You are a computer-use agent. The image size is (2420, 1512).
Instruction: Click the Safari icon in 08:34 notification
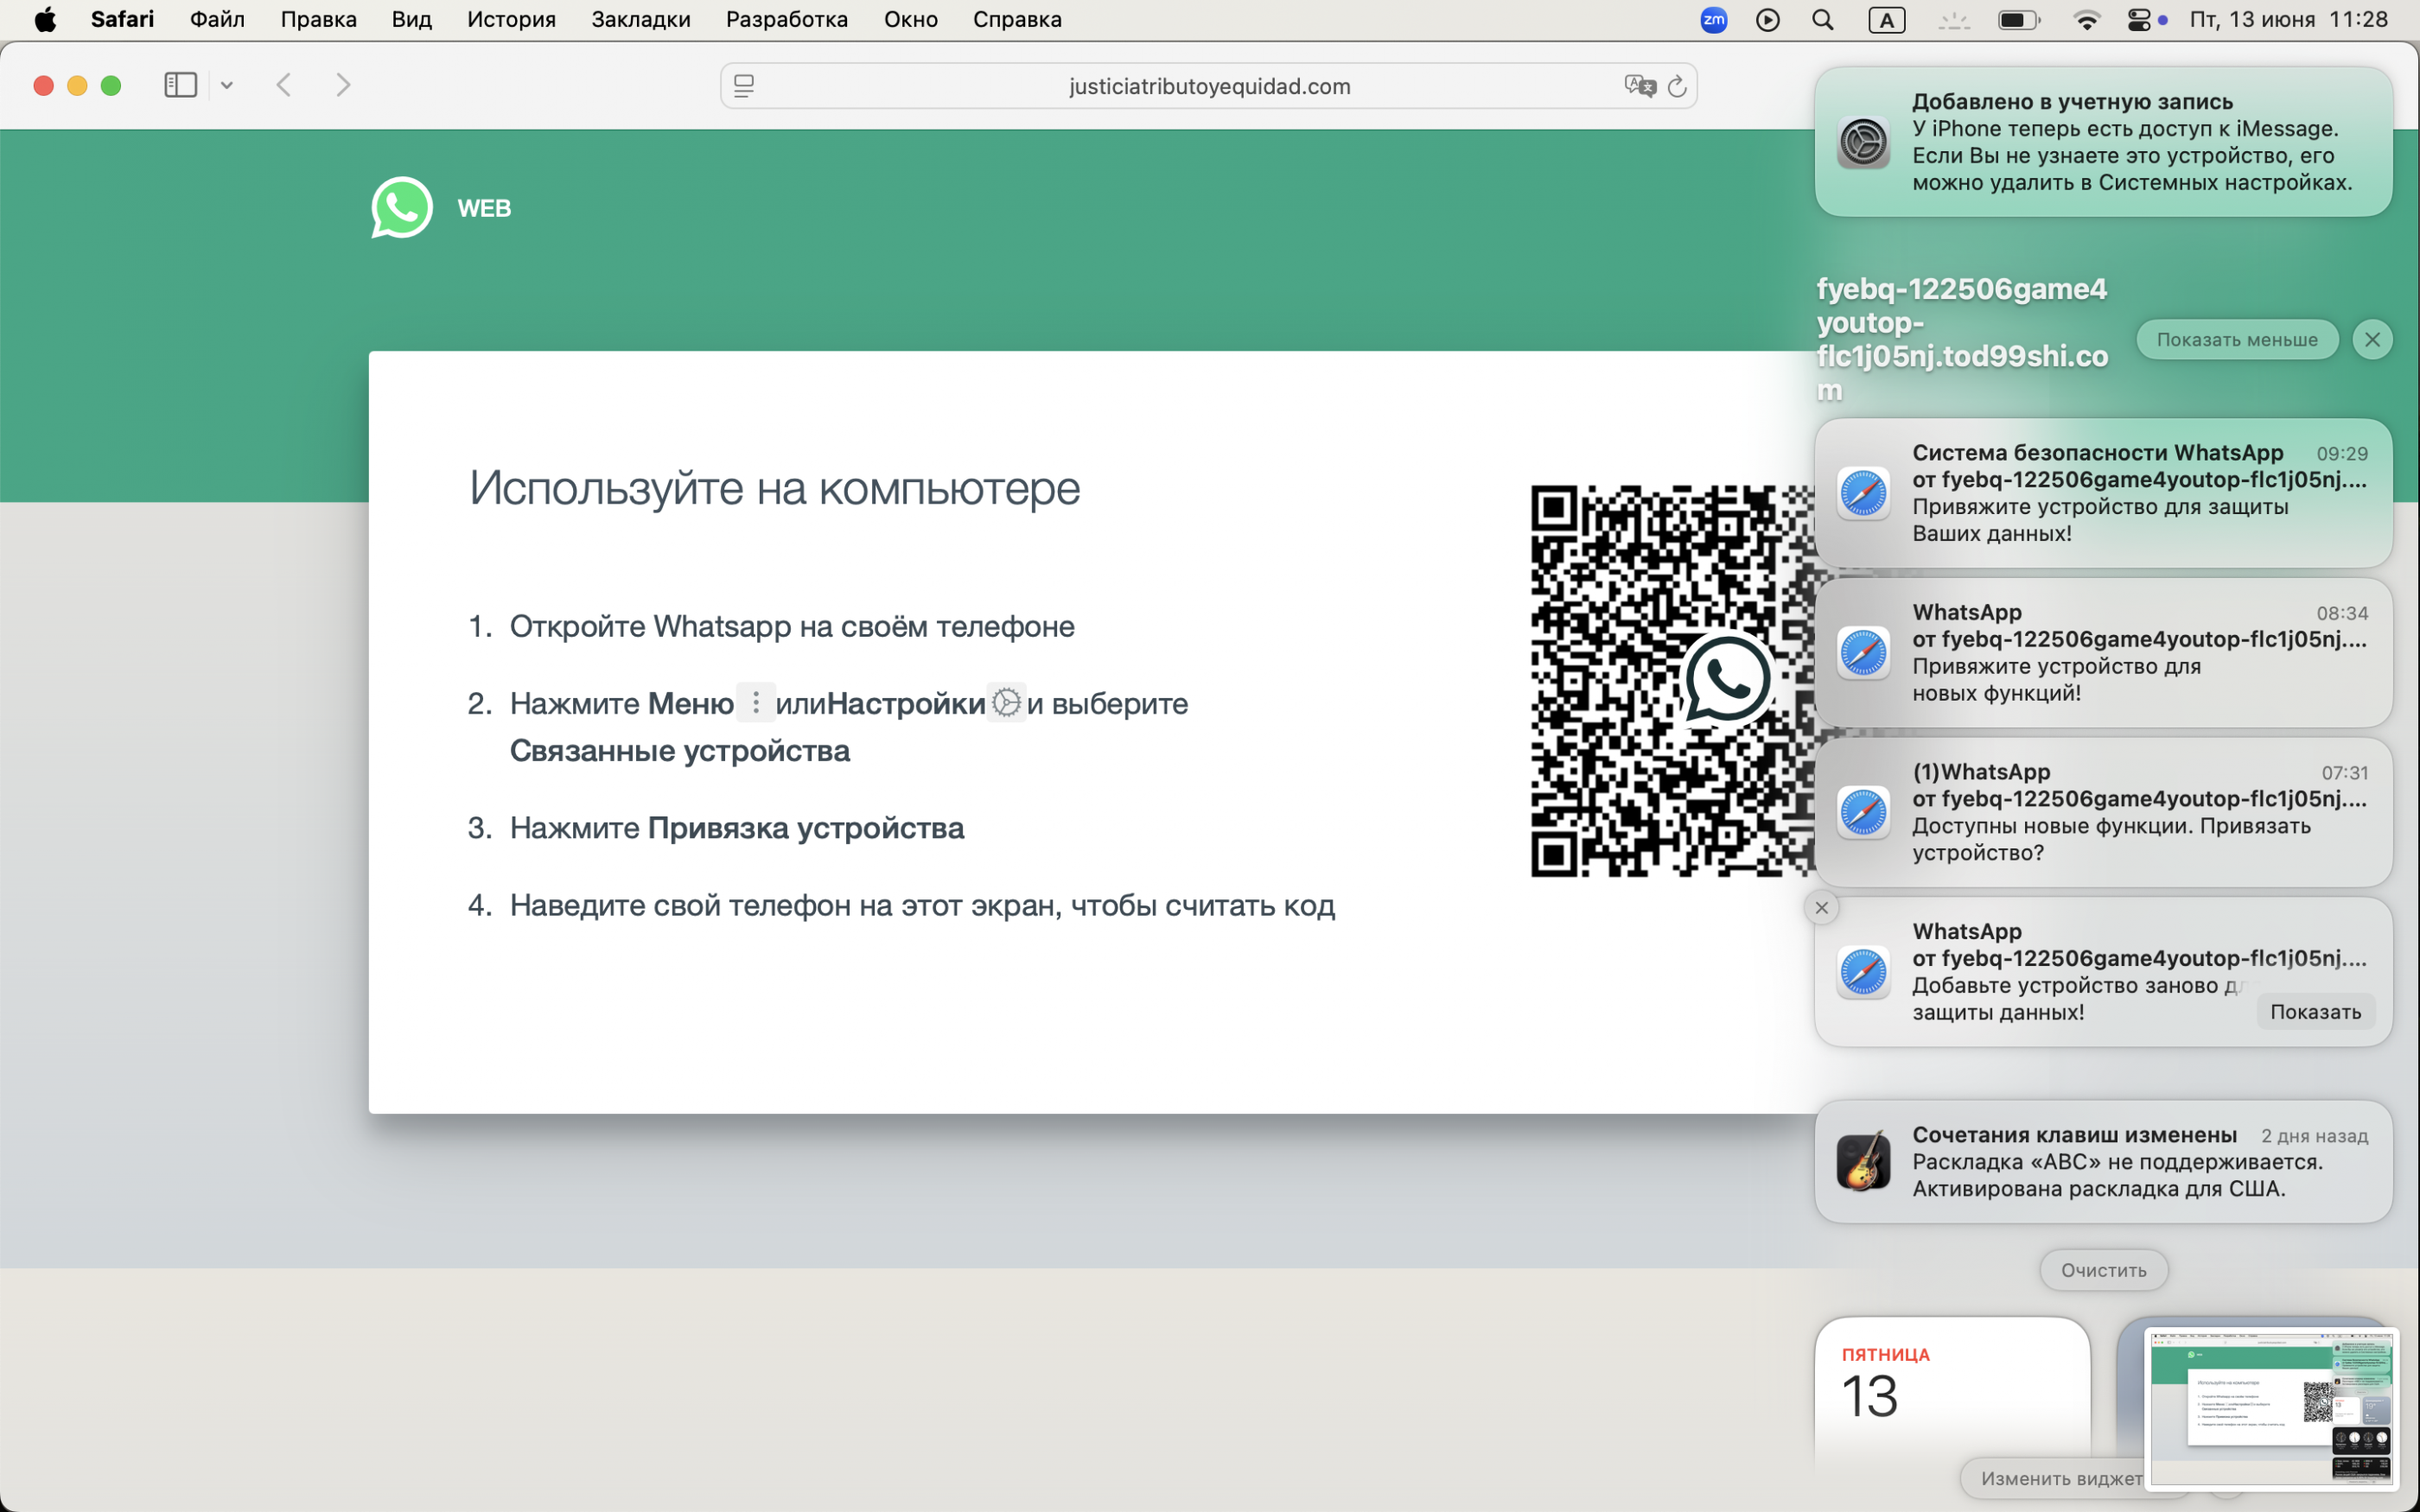[1863, 653]
